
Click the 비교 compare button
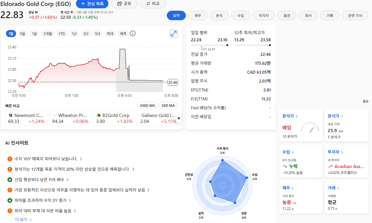tap(152, 4)
